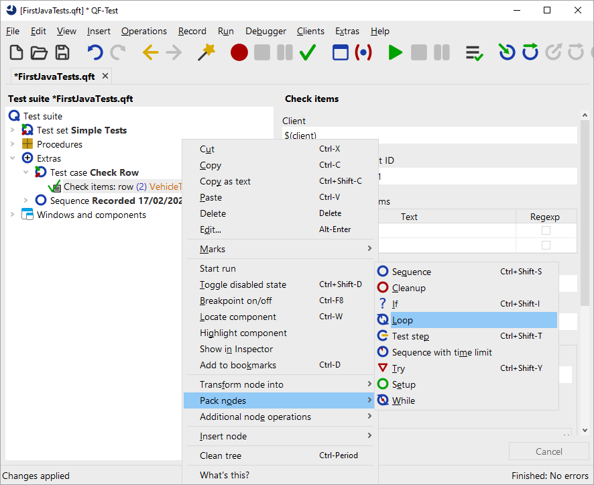
Task: Collapse the Extras tree node
Action: 12,158
